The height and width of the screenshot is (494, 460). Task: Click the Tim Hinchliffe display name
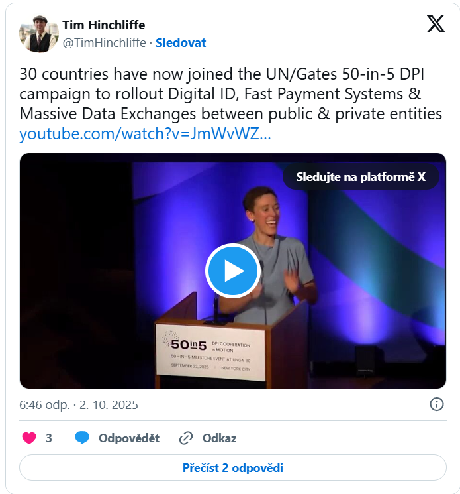pos(104,25)
